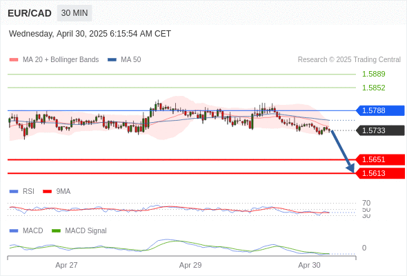This screenshot has width=407, height=276.
Task: Click the green MACD Signal legend marker
Action: (56, 231)
